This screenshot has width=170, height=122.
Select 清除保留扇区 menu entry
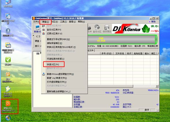(x=65, y=43)
